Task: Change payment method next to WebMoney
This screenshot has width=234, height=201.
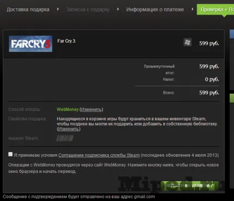Action: pos(91,110)
